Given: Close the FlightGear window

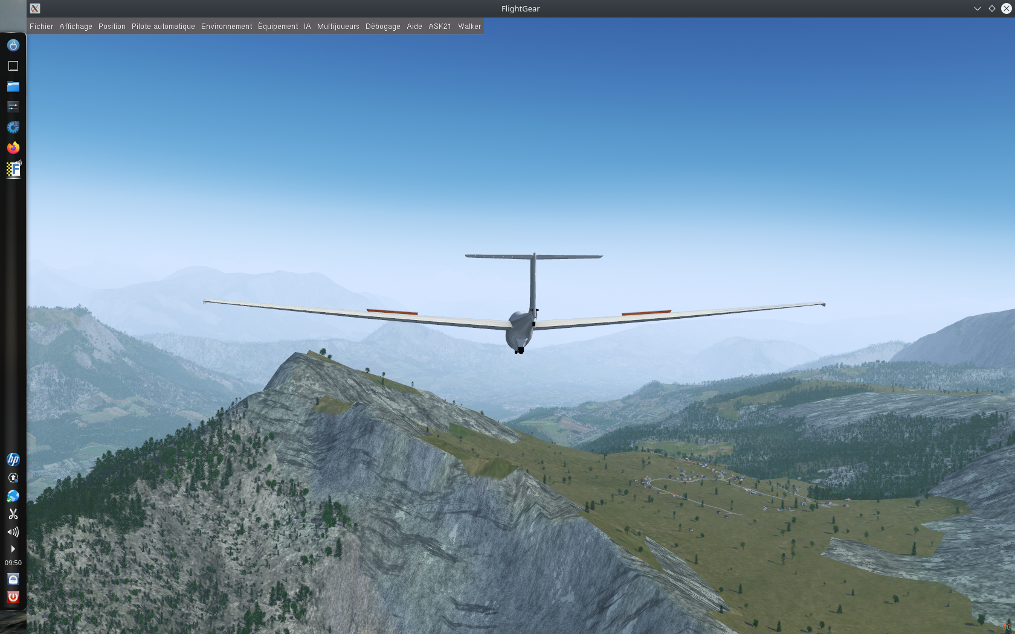Looking at the screenshot, I should click(x=1006, y=8).
